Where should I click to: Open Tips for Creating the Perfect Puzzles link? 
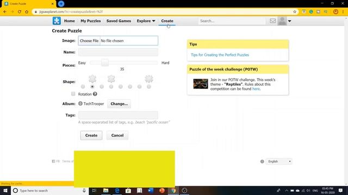pyautogui.click(x=220, y=55)
